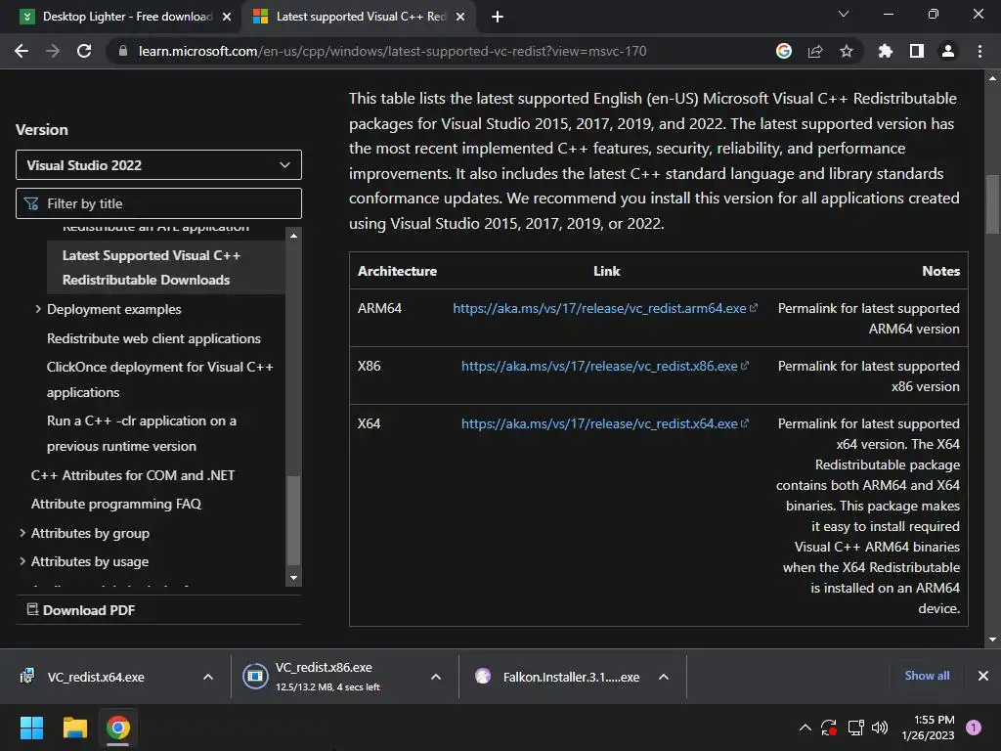
Task: Open Attribute programming FAQ
Action: (116, 504)
